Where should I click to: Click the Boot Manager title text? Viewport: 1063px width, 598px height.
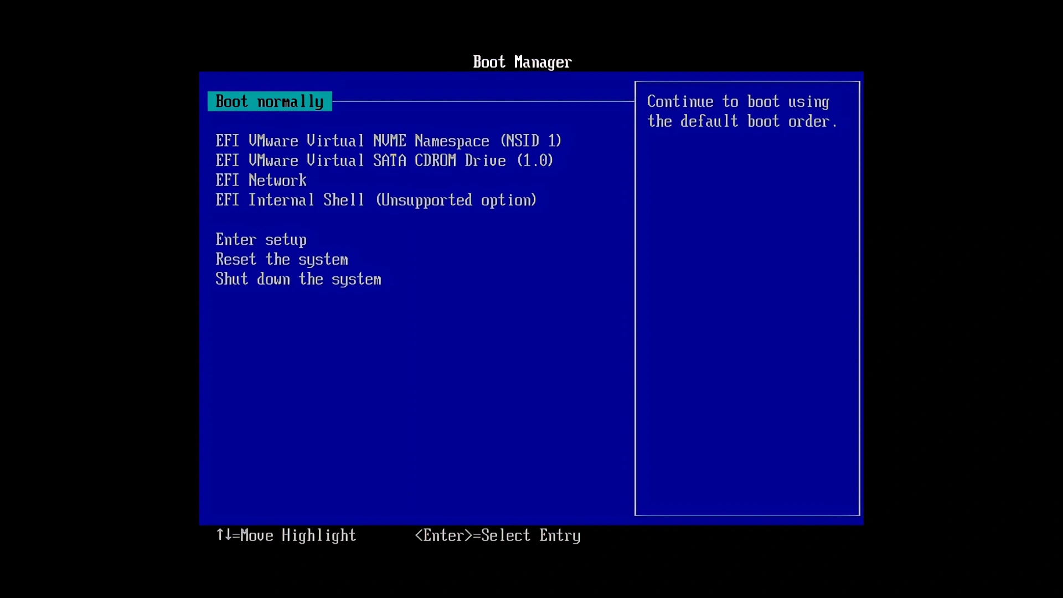522,62
